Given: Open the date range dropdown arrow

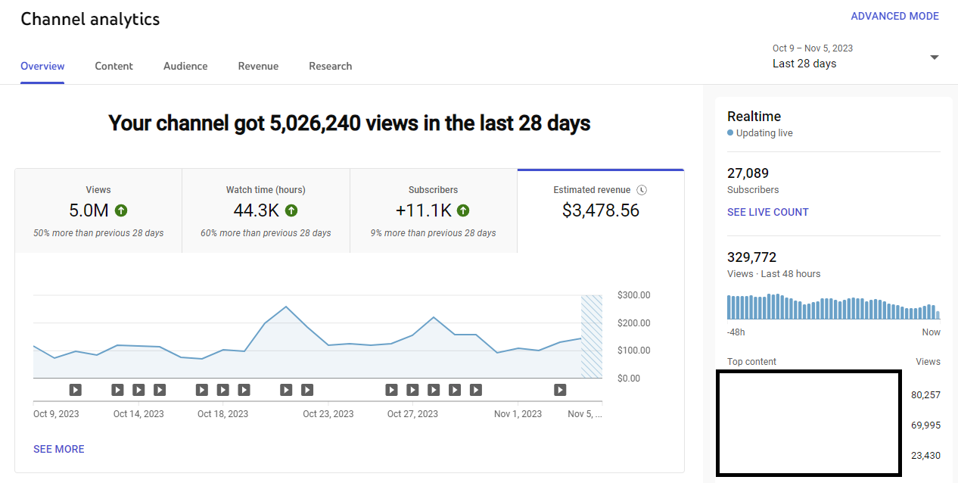Looking at the screenshot, I should [x=934, y=58].
